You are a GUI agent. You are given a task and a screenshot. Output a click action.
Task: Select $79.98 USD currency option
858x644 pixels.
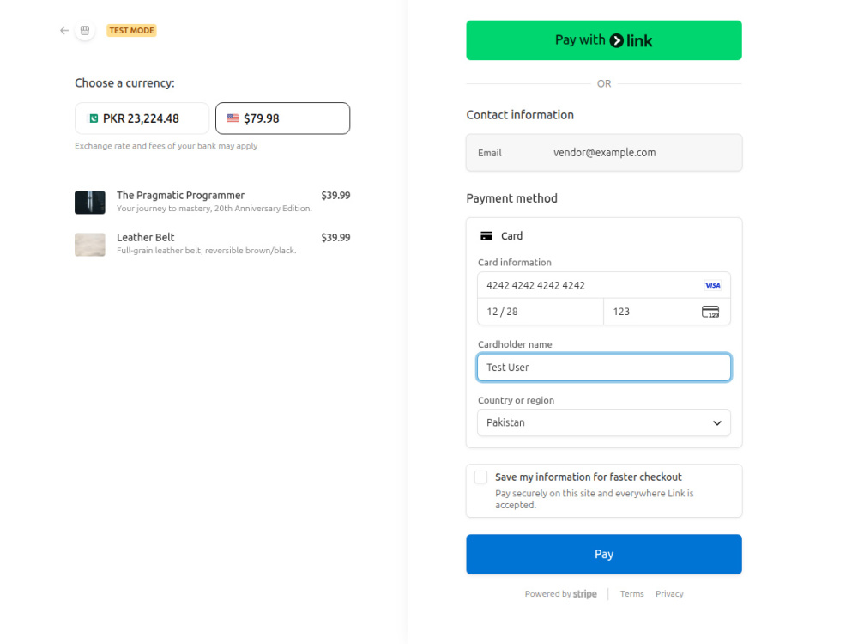[283, 118]
